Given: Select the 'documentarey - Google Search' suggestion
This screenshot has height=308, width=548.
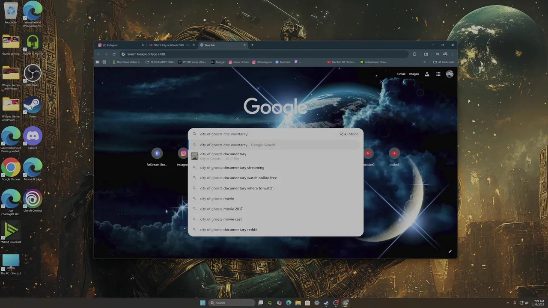Looking at the screenshot, I should 276,145.
